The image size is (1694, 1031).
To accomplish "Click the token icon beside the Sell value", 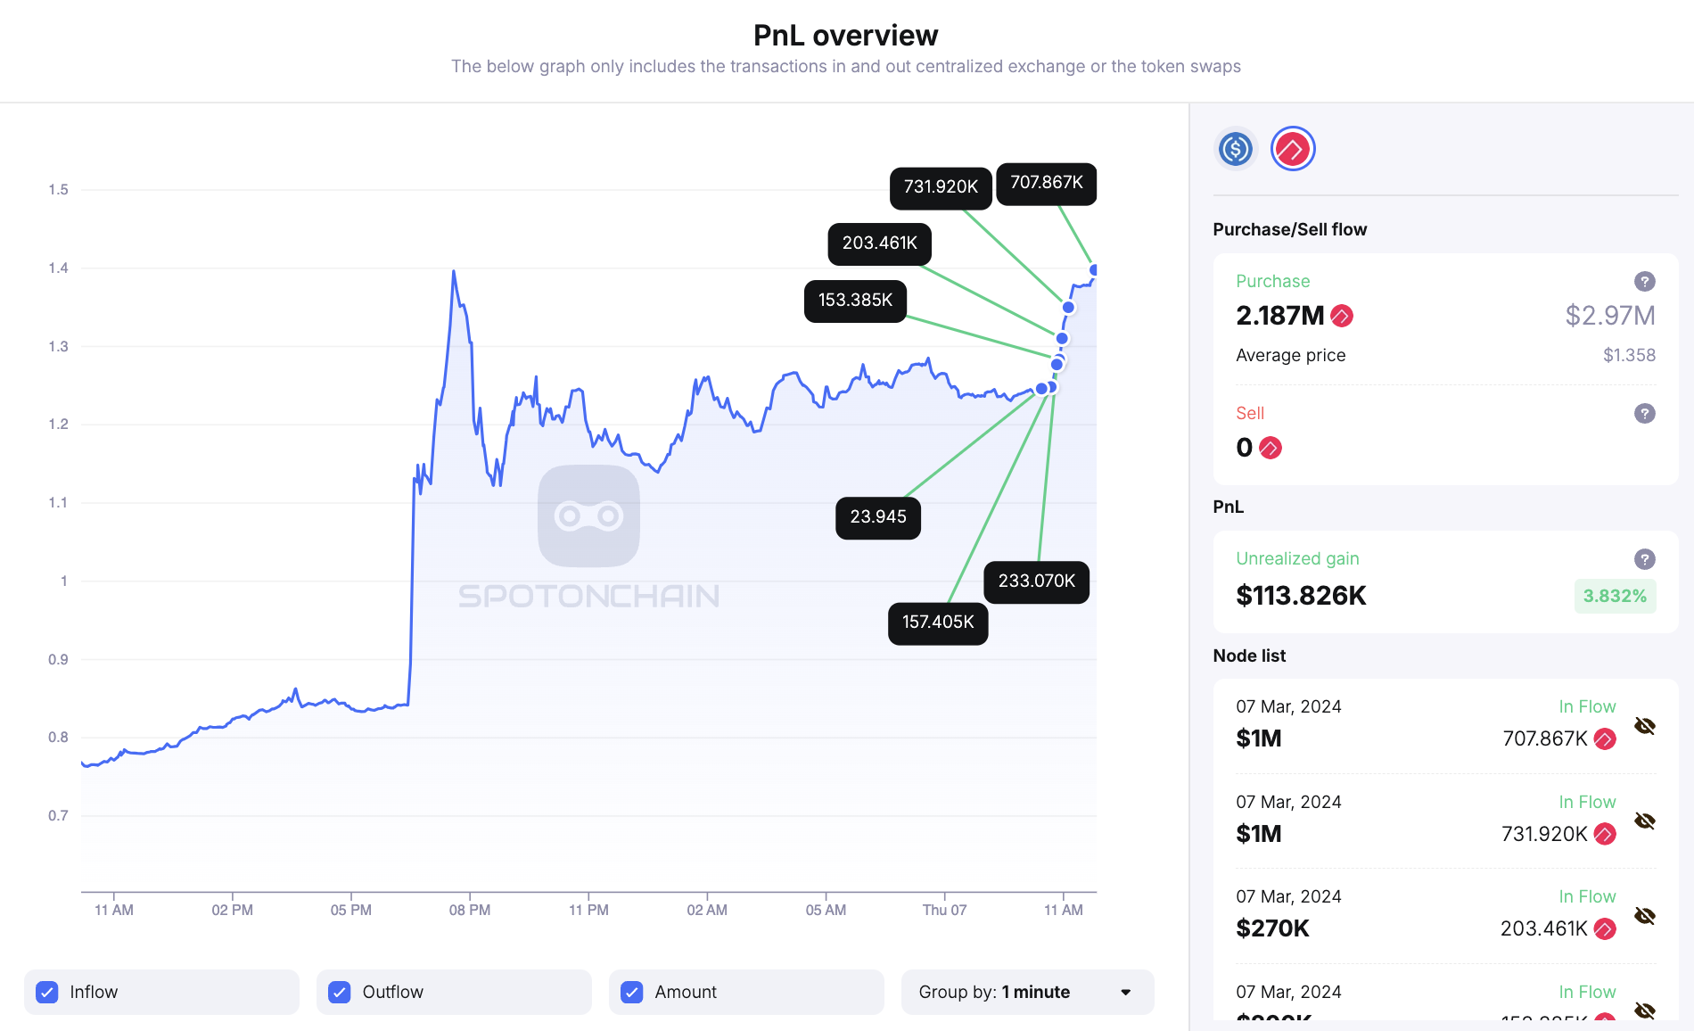I will pyautogui.click(x=1270, y=448).
